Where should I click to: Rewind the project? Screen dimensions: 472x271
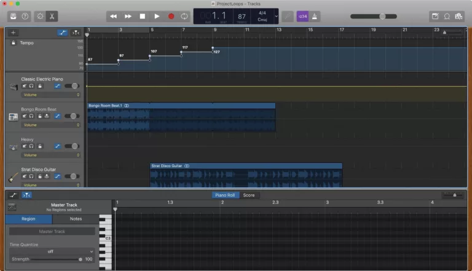tap(114, 16)
